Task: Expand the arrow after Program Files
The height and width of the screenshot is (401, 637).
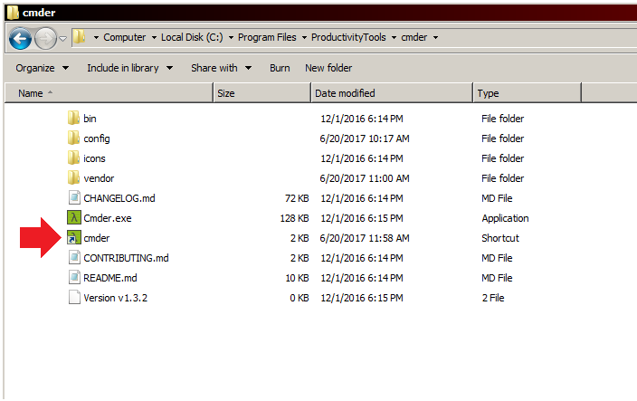Action: tap(304, 37)
